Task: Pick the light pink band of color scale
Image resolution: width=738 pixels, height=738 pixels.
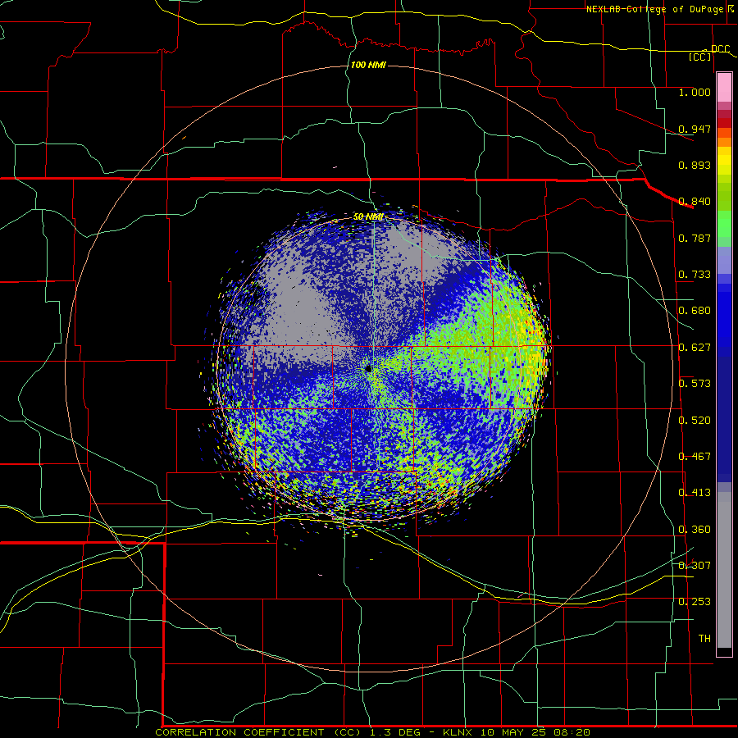Action: [x=724, y=87]
